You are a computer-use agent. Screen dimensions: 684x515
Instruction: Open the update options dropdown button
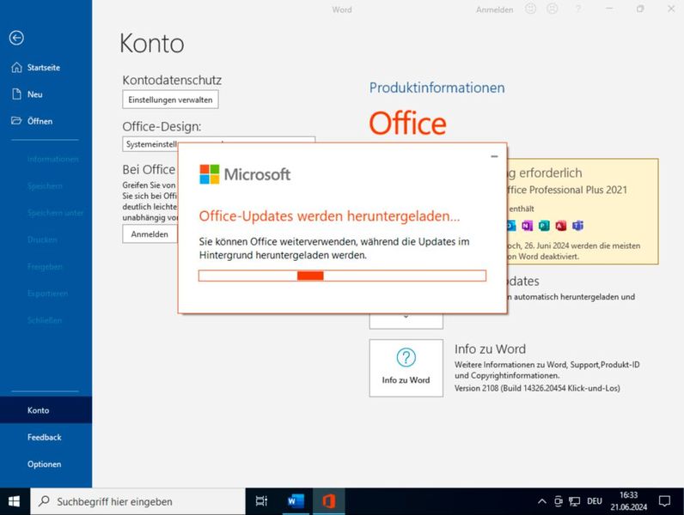coord(406,321)
